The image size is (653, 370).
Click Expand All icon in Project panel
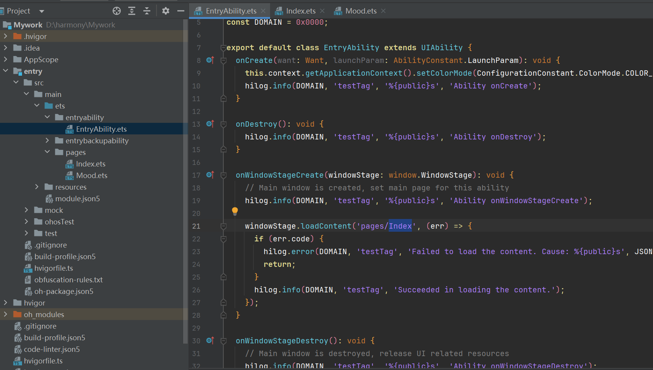tap(132, 11)
